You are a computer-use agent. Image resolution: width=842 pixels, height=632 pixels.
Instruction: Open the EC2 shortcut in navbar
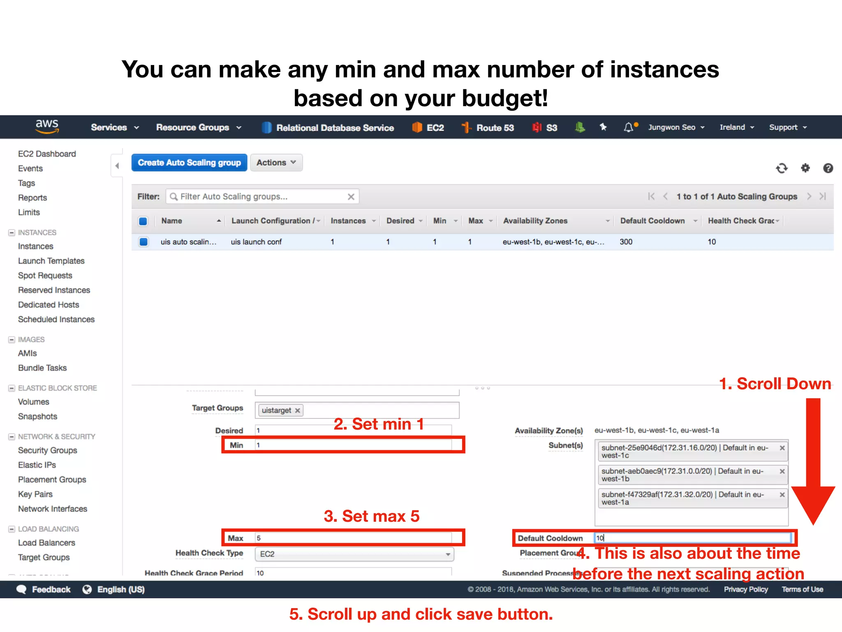point(428,128)
